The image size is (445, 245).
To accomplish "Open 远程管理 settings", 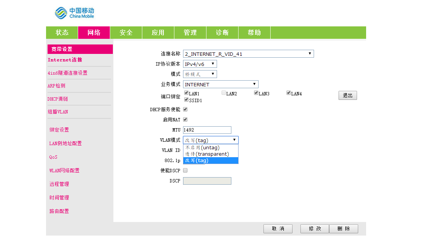I will point(59,184).
